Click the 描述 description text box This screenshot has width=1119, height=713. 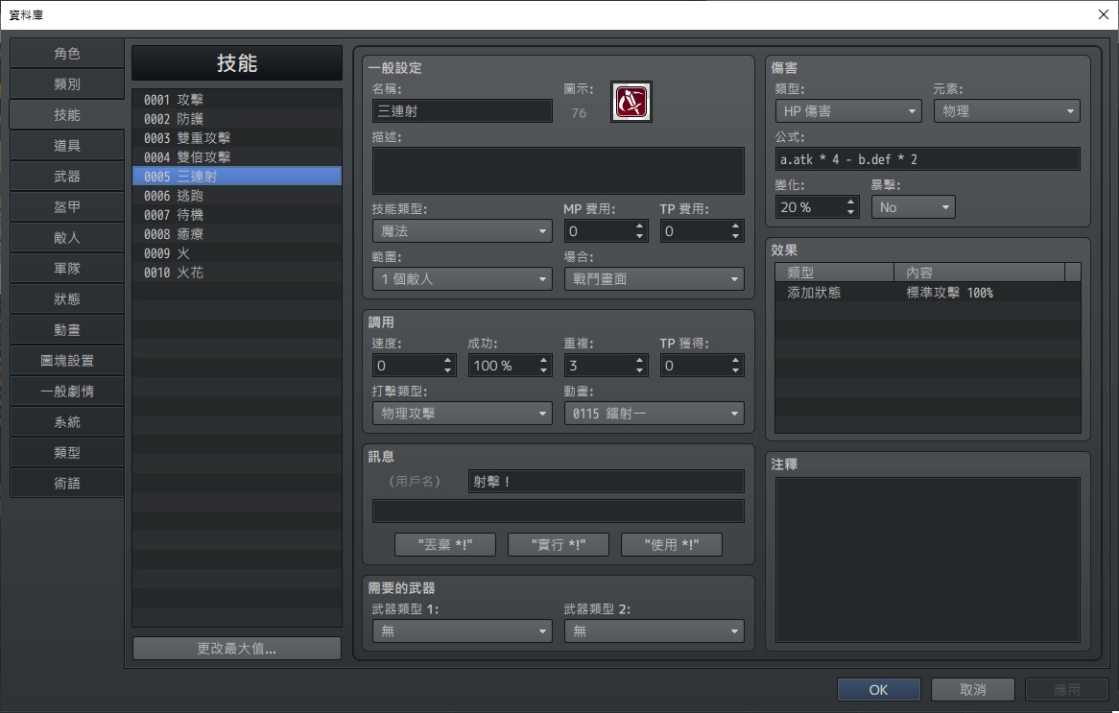pos(559,171)
